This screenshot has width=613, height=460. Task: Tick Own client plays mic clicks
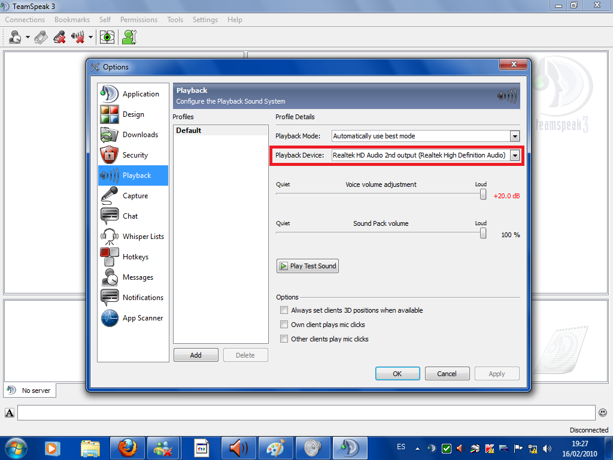pos(284,325)
